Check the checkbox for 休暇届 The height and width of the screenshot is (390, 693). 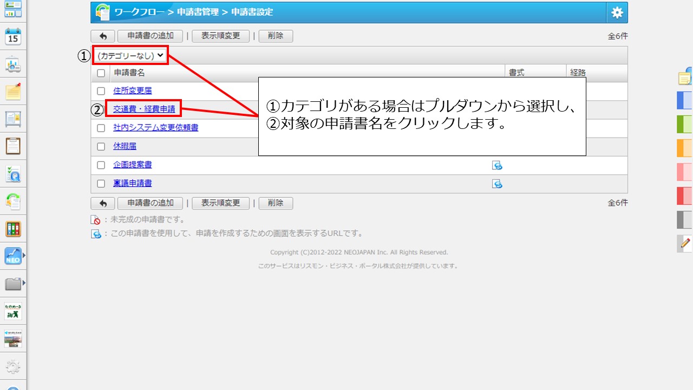pyautogui.click(x=101, y=146)
